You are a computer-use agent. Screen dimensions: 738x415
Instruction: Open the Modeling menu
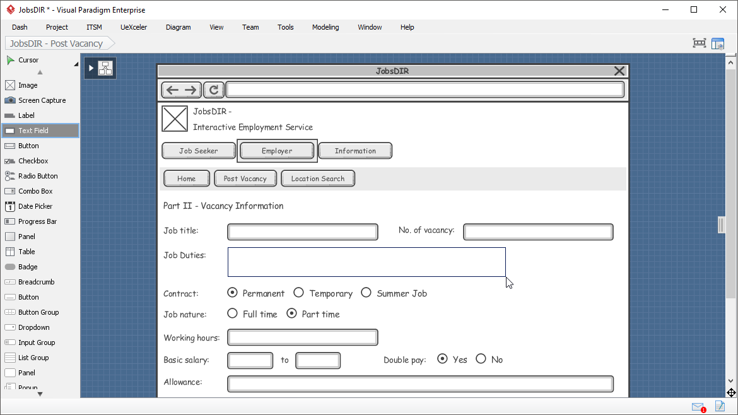325,27
